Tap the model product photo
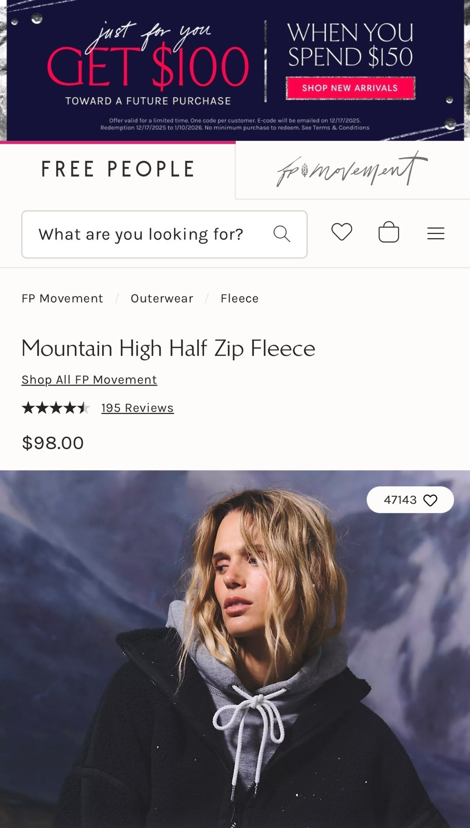 pos(235,667)
